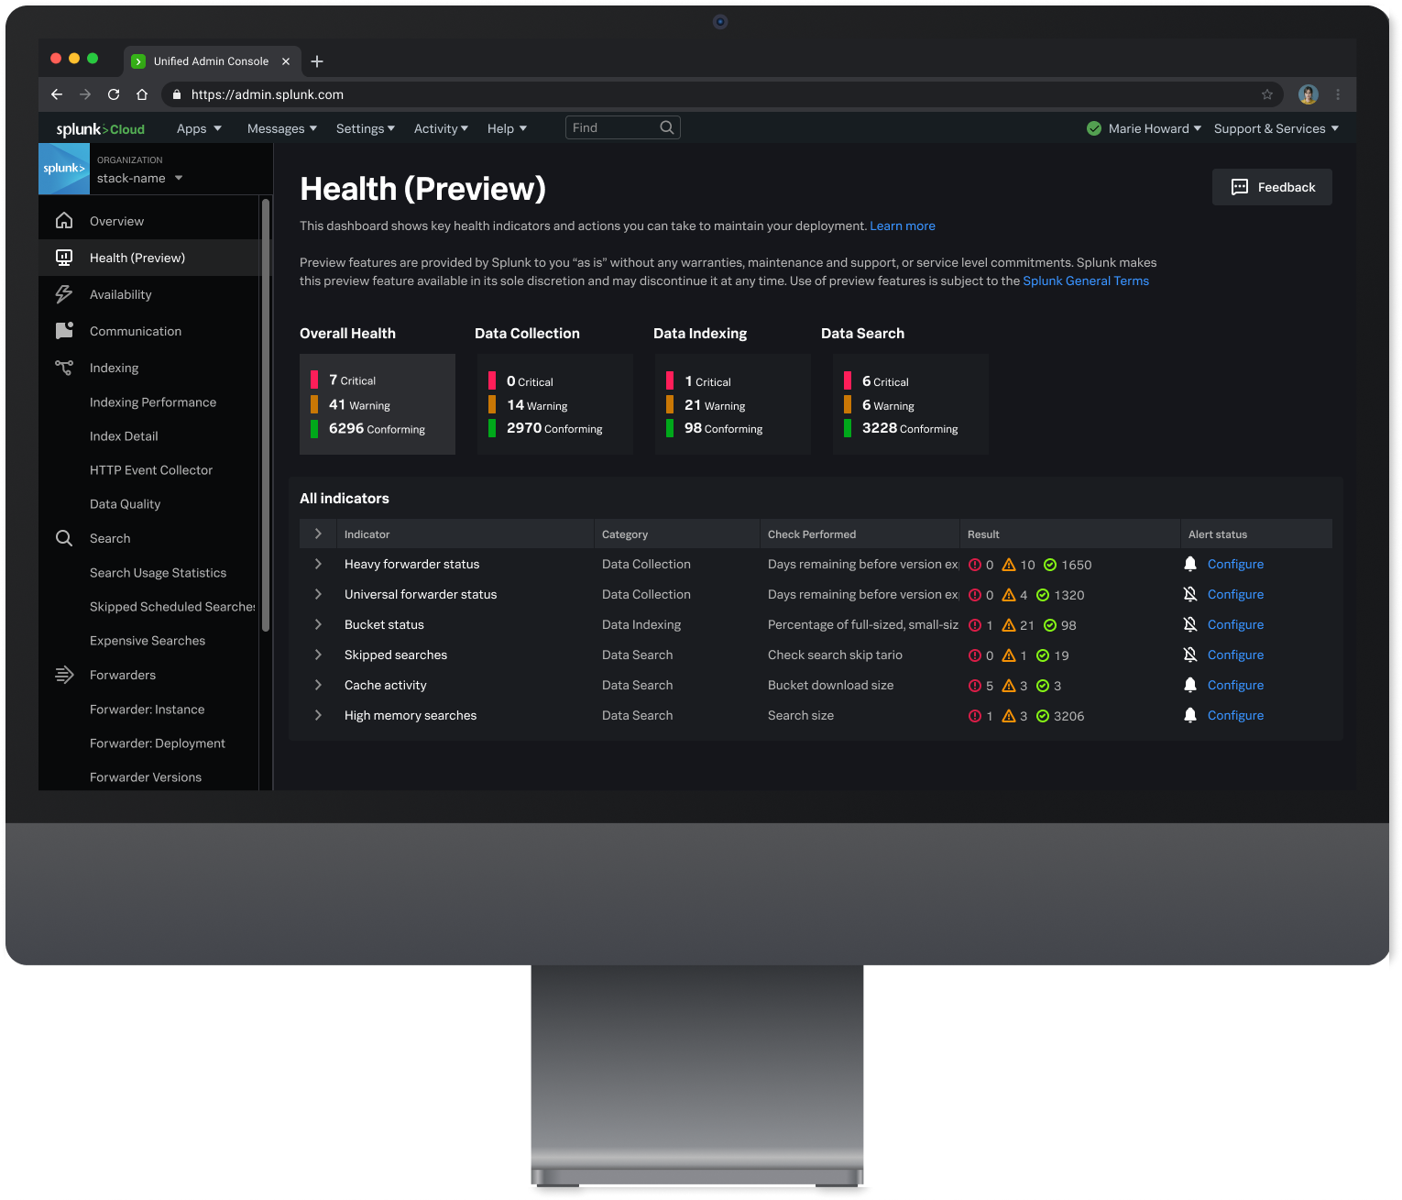Click the sidebar vertical scrollbar
The width and height of the screenshot is (1402, 1200).
point(266,415)
